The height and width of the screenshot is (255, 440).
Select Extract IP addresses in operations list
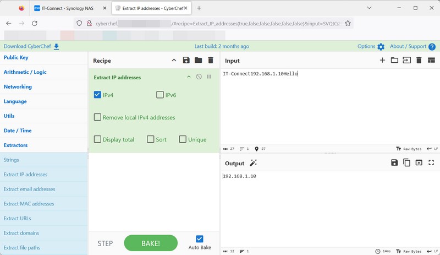coord(44,174)
